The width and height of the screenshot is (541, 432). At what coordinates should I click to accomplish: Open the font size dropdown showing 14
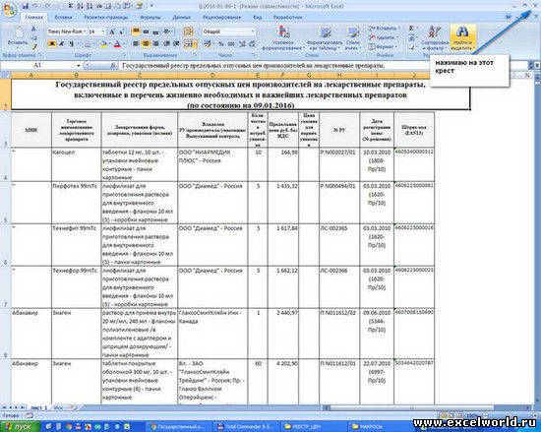[x=103, y=31]
